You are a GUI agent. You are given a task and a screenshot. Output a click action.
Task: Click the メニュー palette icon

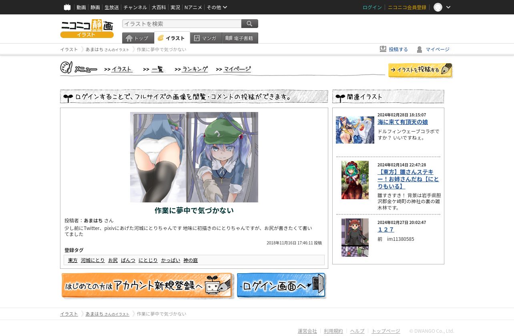tap(66, 68)
